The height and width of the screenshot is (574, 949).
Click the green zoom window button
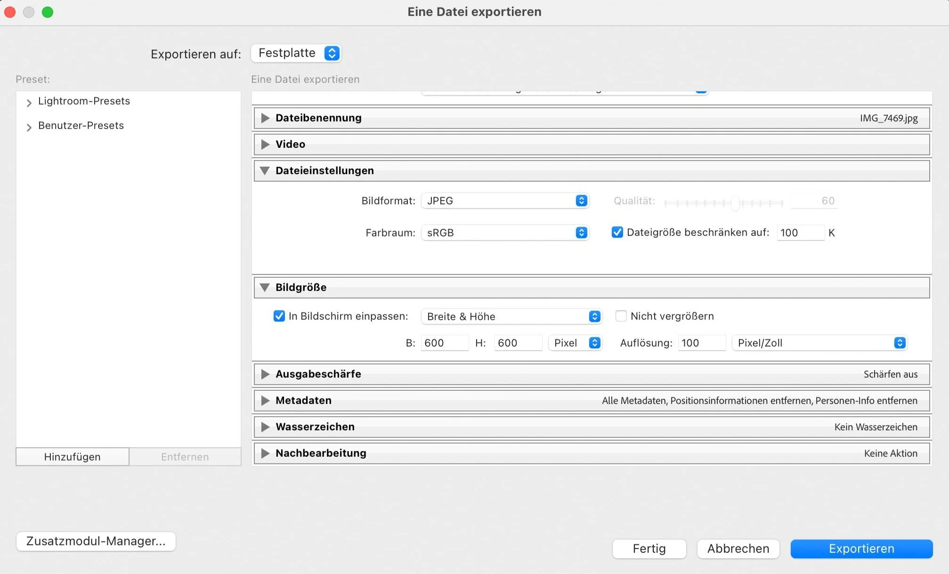tap(48, 12)
